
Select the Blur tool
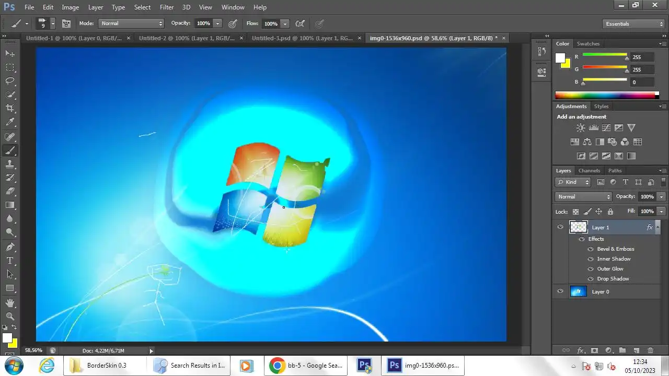10,218
